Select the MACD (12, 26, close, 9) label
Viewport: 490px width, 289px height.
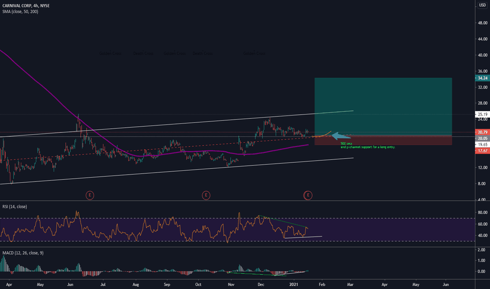[x=23, y=253]
